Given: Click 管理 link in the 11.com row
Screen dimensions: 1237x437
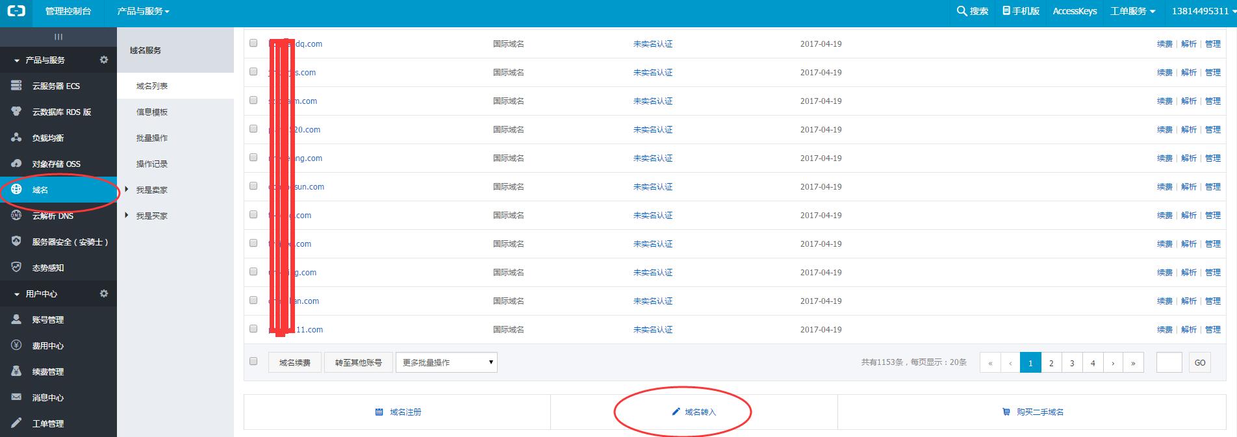Looking at the screenshot, I should pos(1213,329).
